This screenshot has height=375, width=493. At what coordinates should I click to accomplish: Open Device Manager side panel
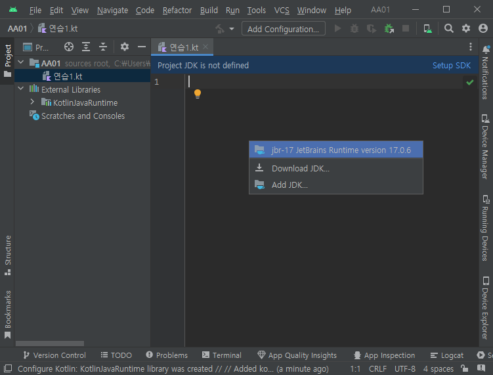[486, 147]
